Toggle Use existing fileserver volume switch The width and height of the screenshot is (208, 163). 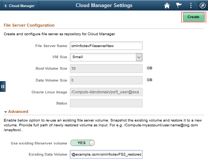[82, 143]
